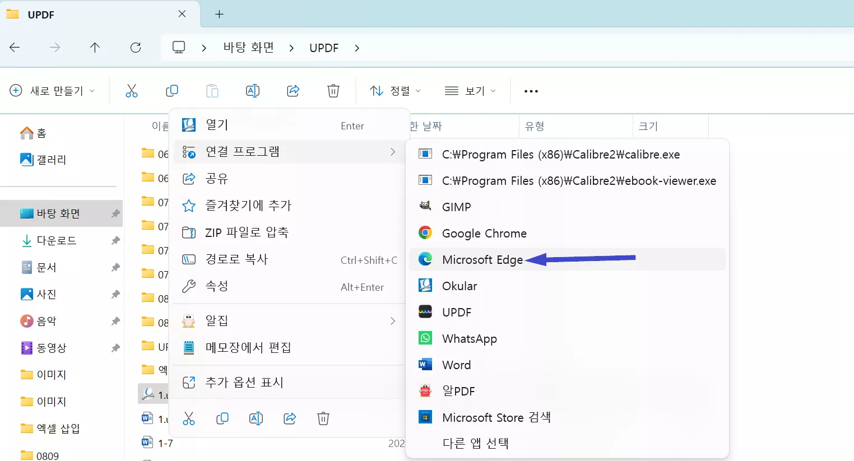The height and width of the screenshot is (461, 854).
Task: Click UPDF in the address bar
Action: coord(324,48)
